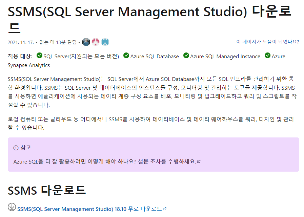Click 'SQL Server(지원되는 모든 버전)' text
The width and height of the screenshot is (304, 217).
[x=81, y=56]
